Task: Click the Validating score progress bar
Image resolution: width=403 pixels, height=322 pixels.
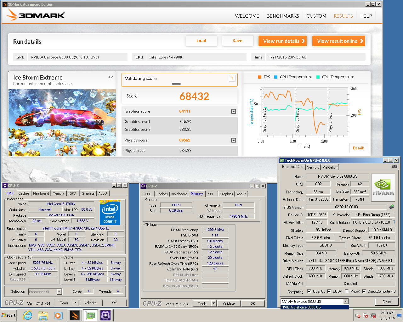Action: (x=176, y=84)
